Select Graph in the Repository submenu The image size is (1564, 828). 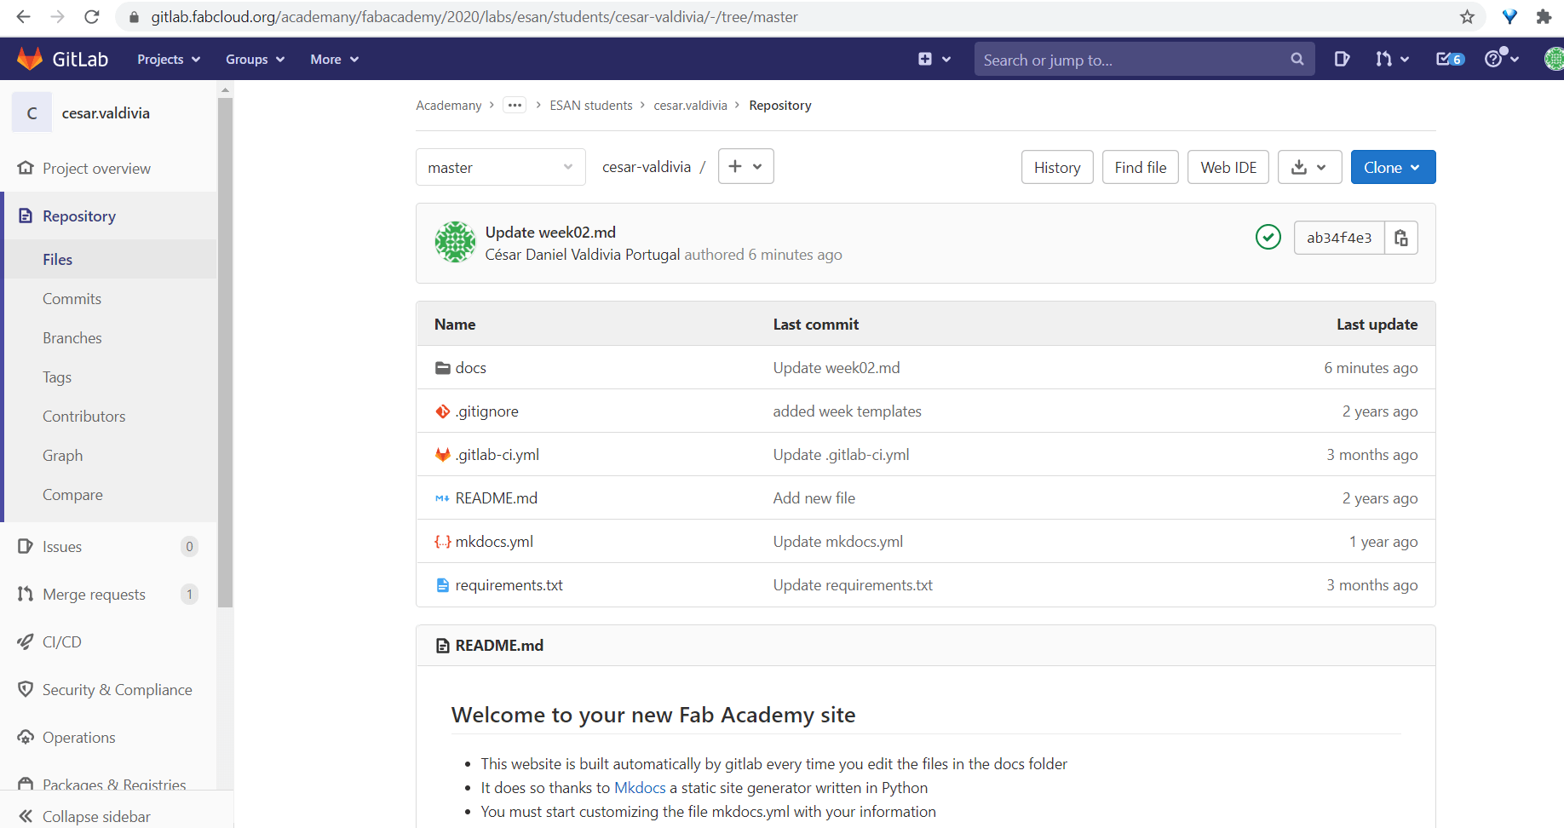tap(63, 456)
